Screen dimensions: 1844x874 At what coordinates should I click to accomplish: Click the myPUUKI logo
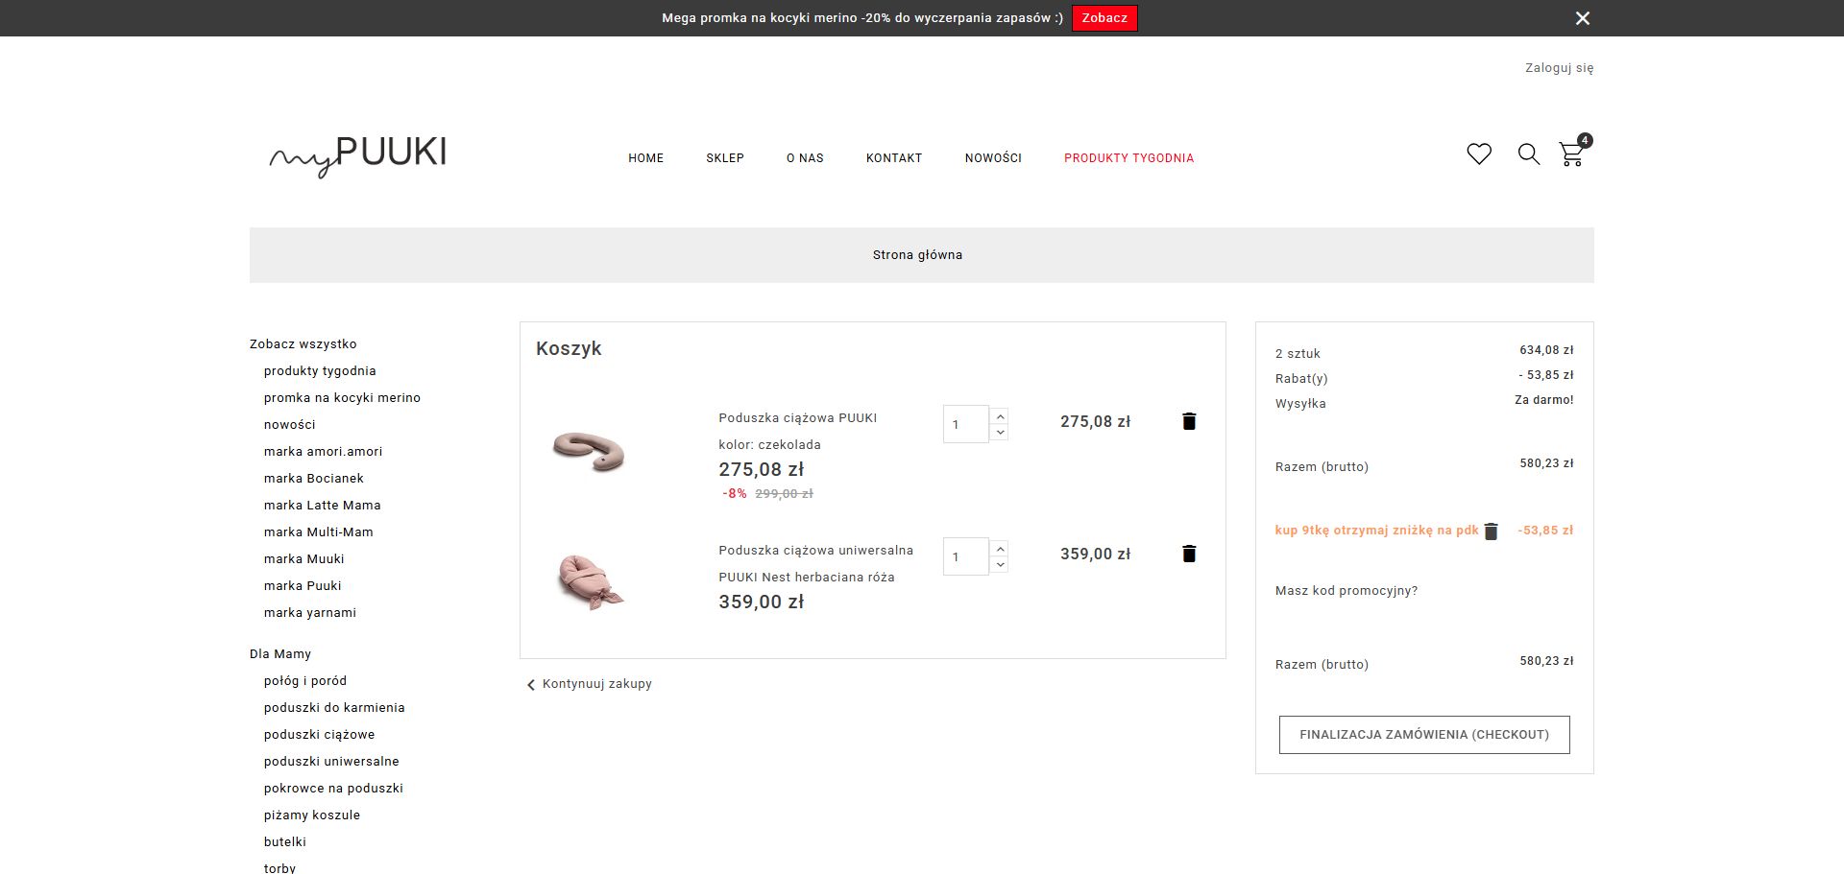click(358, 155)
